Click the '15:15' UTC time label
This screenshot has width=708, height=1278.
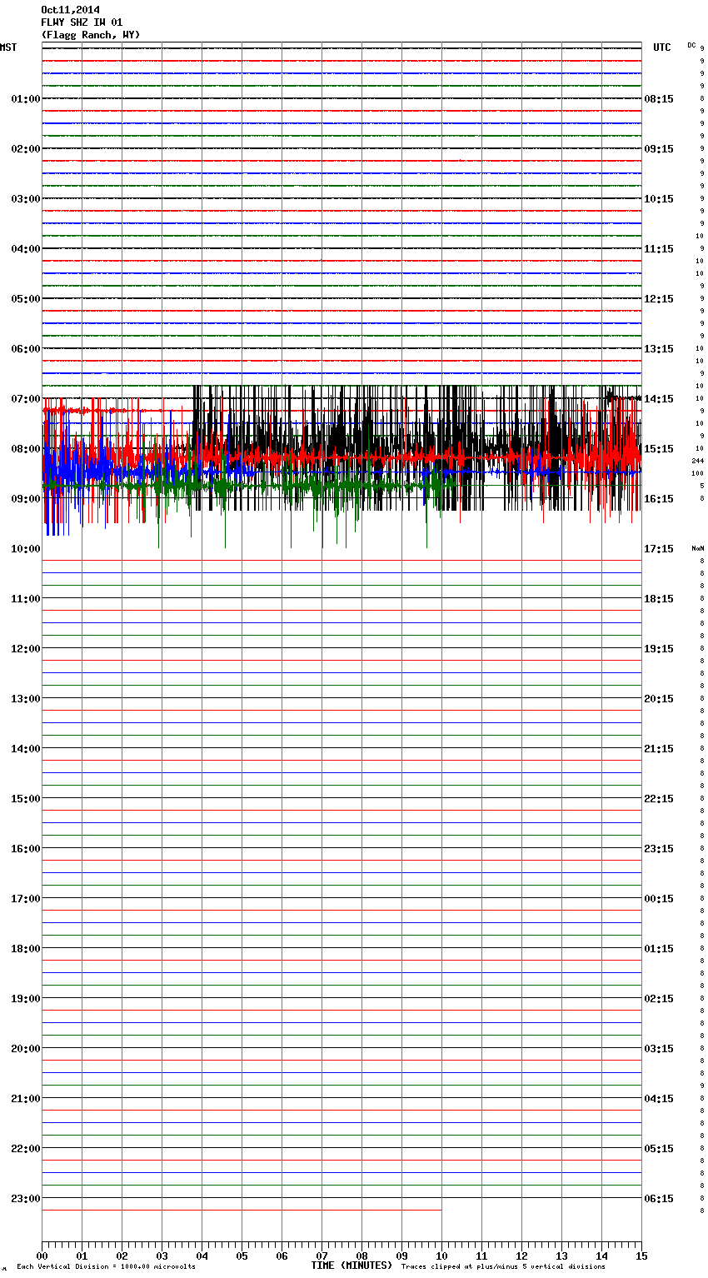[659, 449]
